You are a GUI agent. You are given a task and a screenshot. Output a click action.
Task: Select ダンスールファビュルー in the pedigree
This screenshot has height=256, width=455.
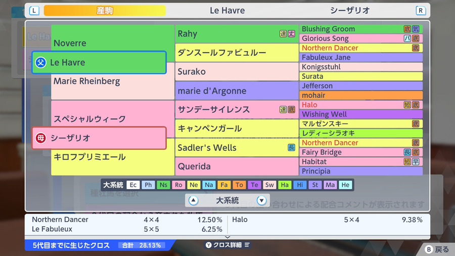click(237, 53)
